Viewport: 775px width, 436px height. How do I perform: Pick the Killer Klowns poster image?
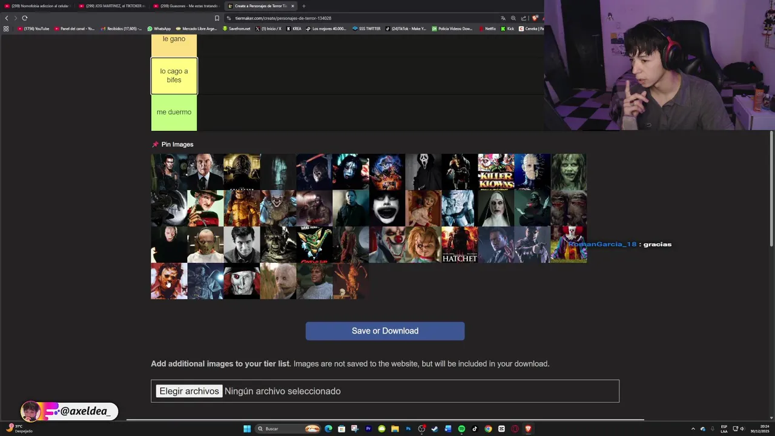point(496,172)
